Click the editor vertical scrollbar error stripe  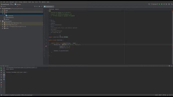point(172,37)
